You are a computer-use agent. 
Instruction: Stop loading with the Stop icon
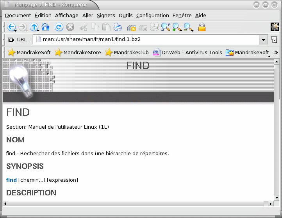pyautogui.click(x=70, y=27)
